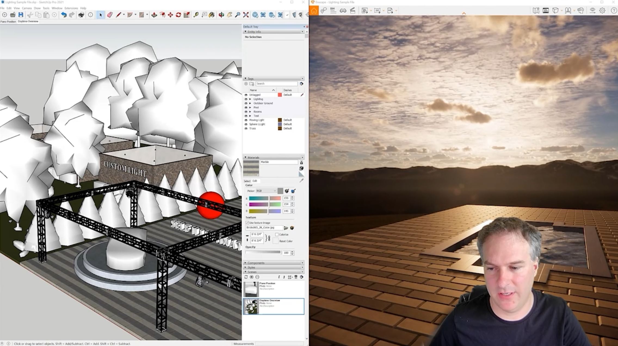Hide the Moving Light tag
Image resolution: width=618 pixels, height=346 pixels.
[246, 120]
